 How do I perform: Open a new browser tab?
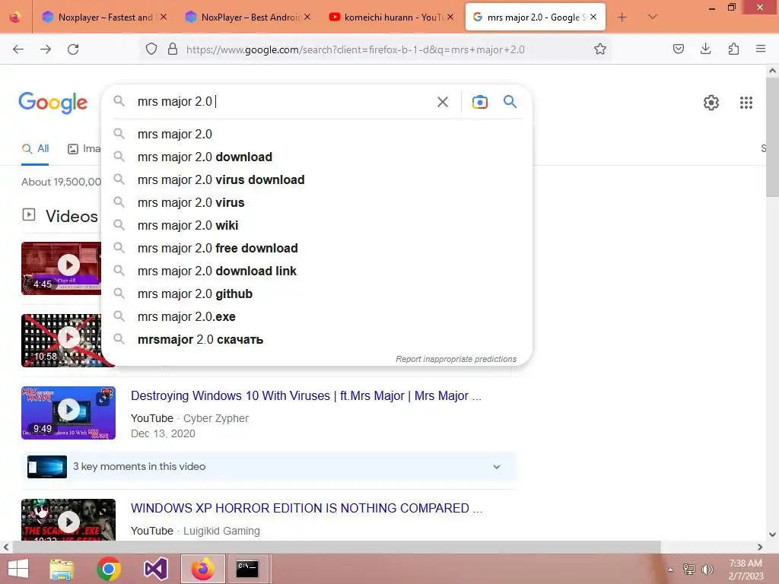pos(622,17)
